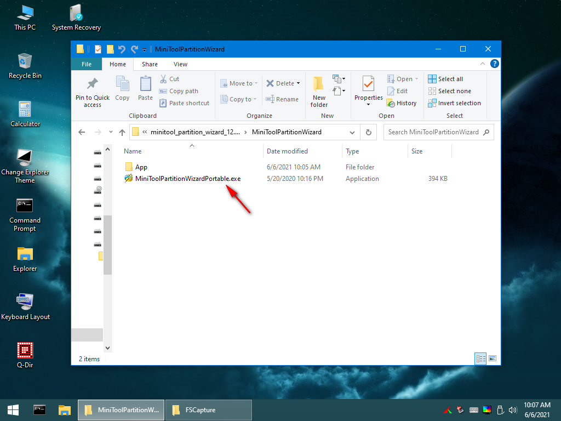Click Undo in quick access toolbar
Image resolution: width=561 pixels, height=421 pixels.
pos(122,49)
